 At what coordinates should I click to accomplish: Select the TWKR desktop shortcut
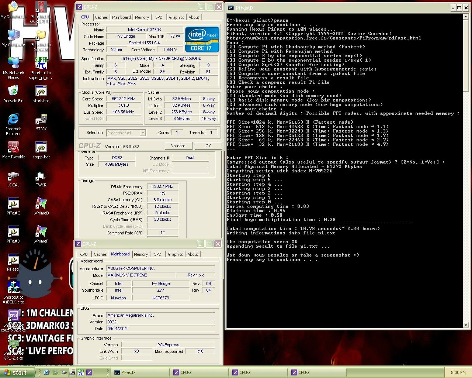click(41, 178)
